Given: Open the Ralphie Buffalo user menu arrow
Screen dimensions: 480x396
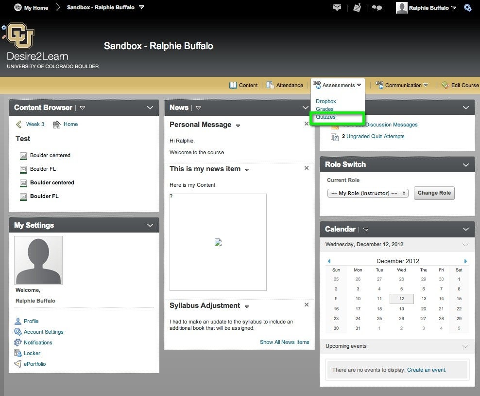Looking at the screenshot, I should pos(454,8).
